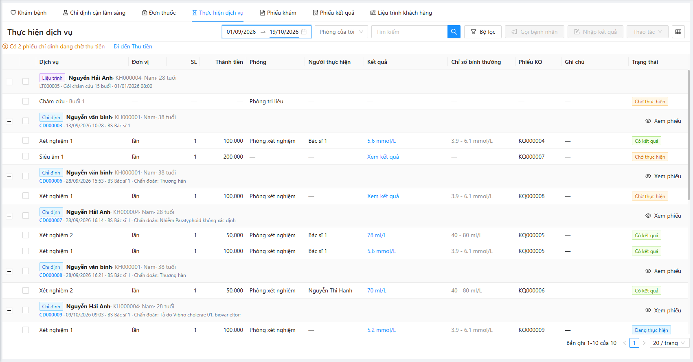Check the Xét nghiệm 2 row with KQ000006

(26, 290)
